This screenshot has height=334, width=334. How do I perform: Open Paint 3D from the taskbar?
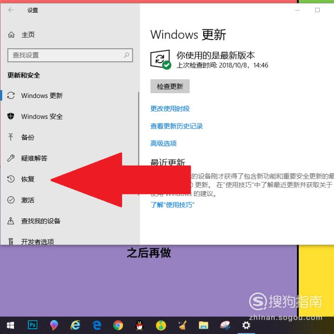click(54, 325)
